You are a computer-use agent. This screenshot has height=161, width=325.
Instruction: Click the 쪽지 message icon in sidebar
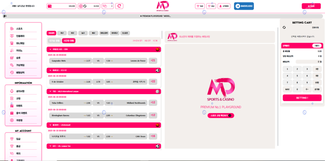tap(12, 153)
